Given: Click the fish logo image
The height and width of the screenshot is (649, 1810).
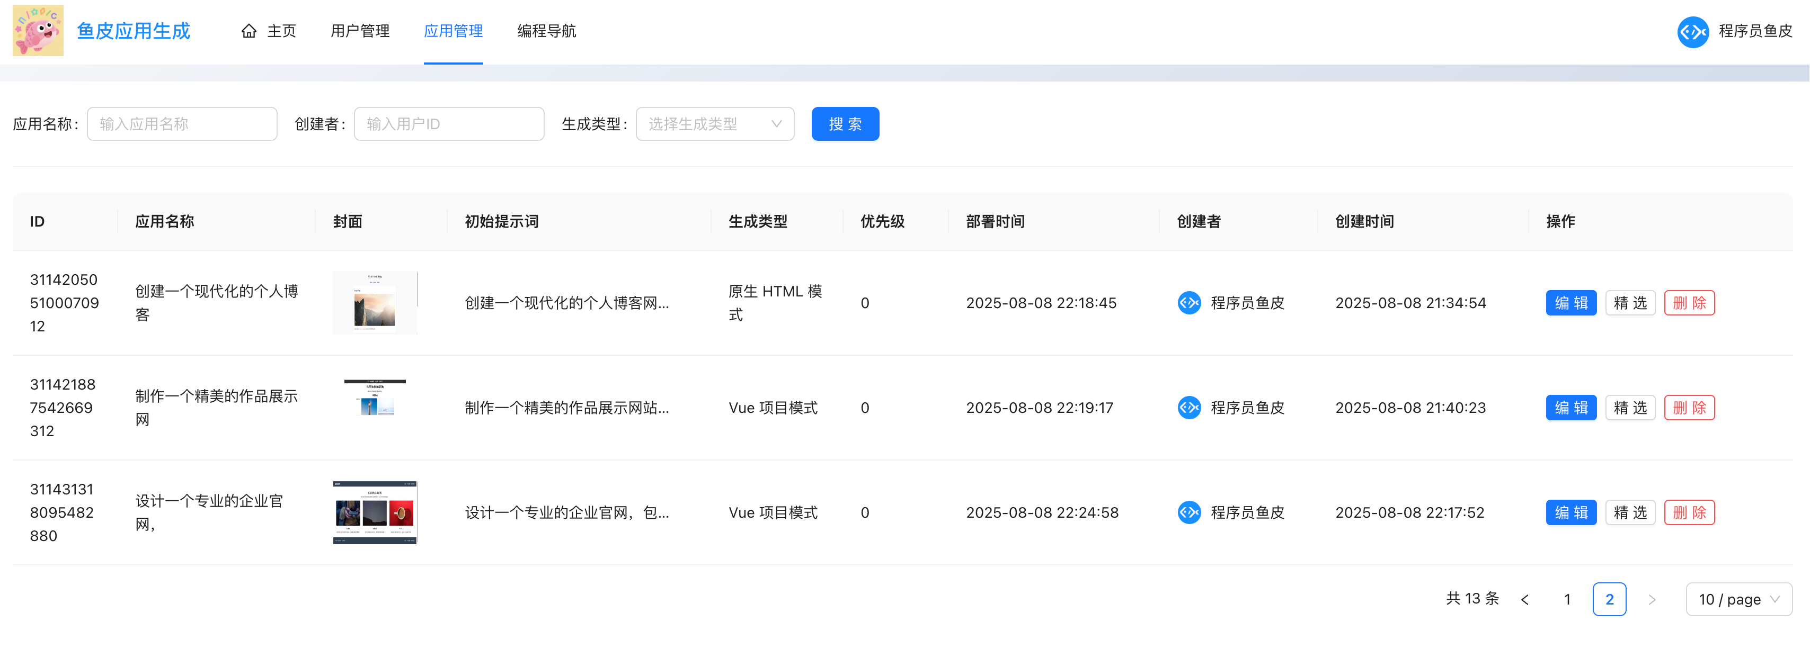Looking at the screenshot, I should click(38, 31).
